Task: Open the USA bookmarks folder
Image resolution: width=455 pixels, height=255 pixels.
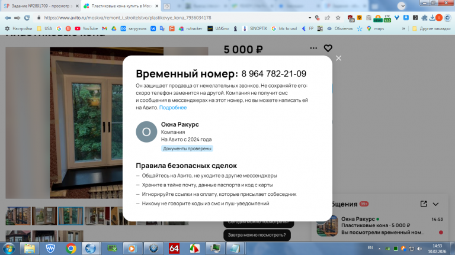Action: click(44, 28)
